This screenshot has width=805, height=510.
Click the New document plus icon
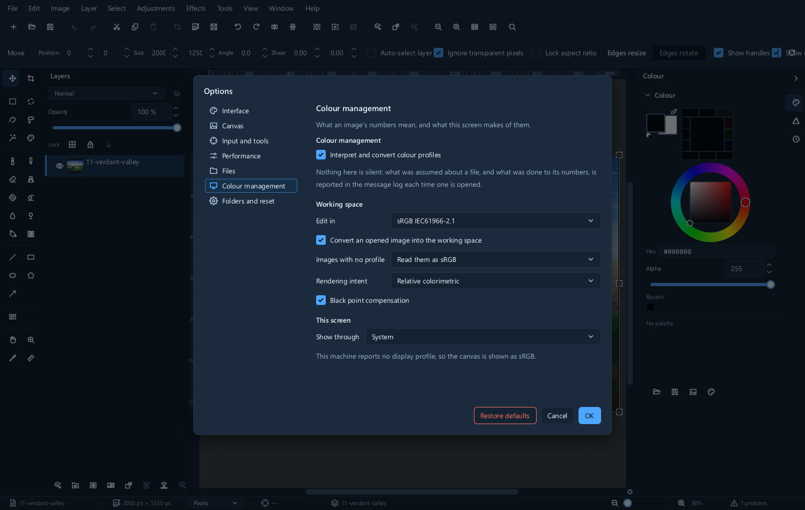pyautogui.click(x=13, y=27)
